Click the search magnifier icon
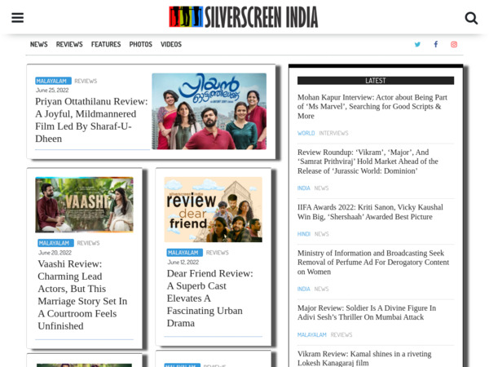This screenshot has height=367, width=489. point(471,18)
